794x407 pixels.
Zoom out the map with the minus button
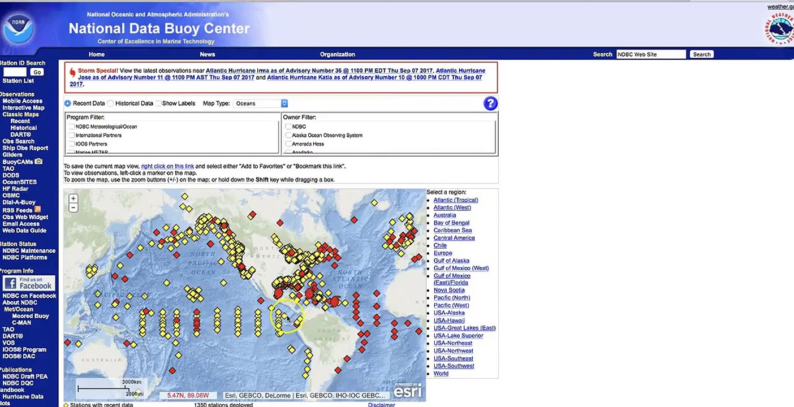click(73, 207)
